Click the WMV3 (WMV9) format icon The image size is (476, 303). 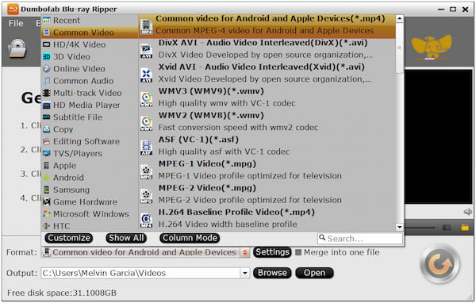(x=146, y=99)
